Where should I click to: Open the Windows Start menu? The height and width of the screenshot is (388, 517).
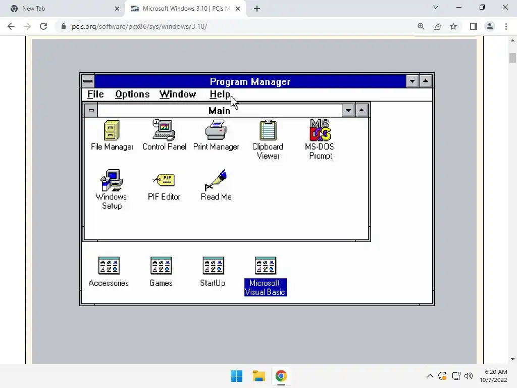pos(236,376)
